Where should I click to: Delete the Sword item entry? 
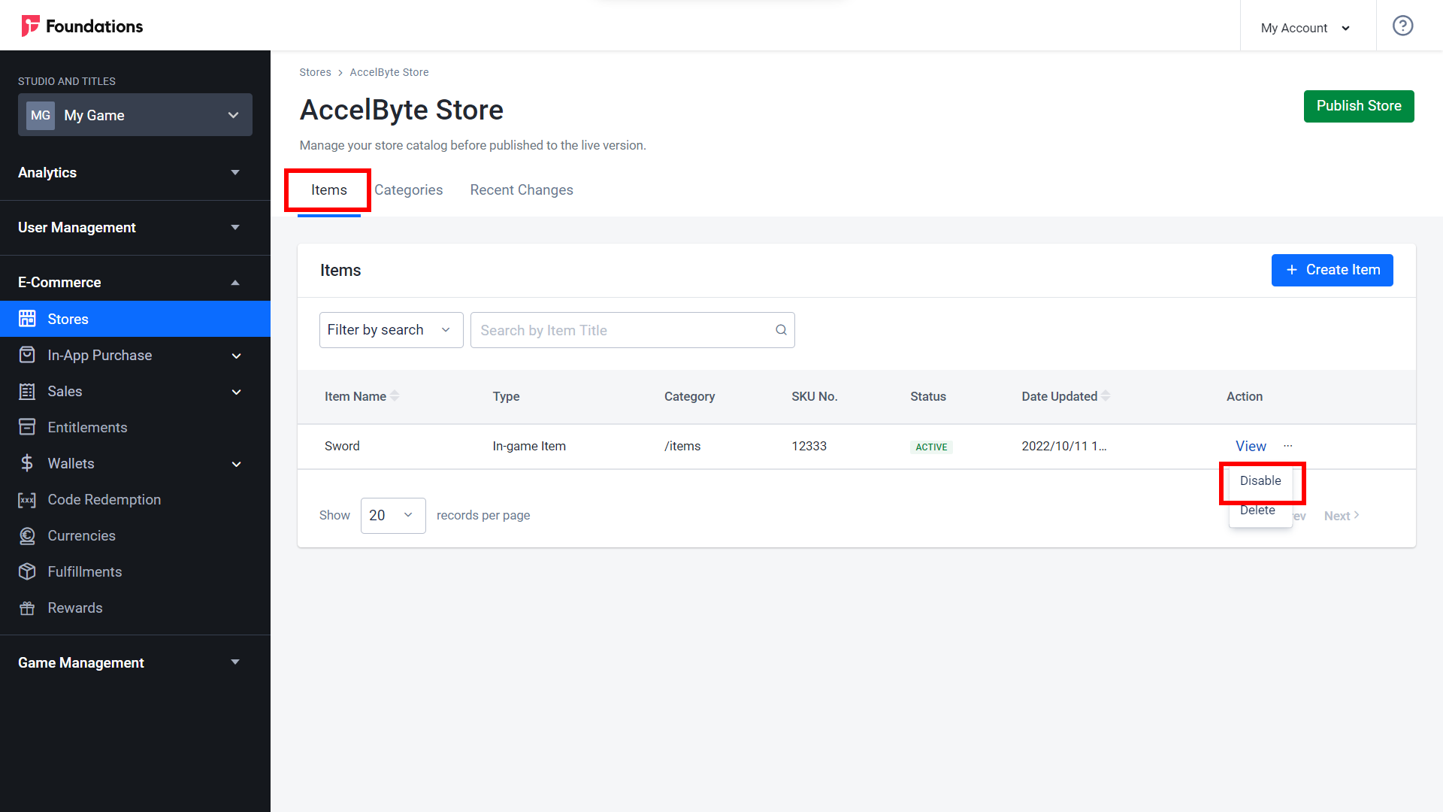point(1257,510)
